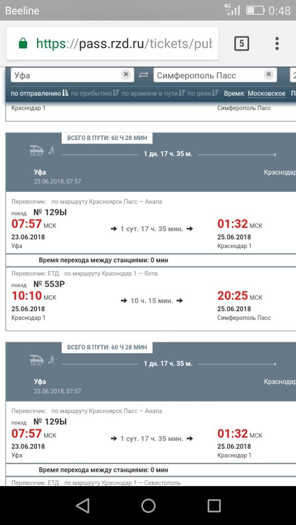The width and height of the screenshot is (296, 525).
Task: Sort results by по прибытию
Action: (95, 93)
